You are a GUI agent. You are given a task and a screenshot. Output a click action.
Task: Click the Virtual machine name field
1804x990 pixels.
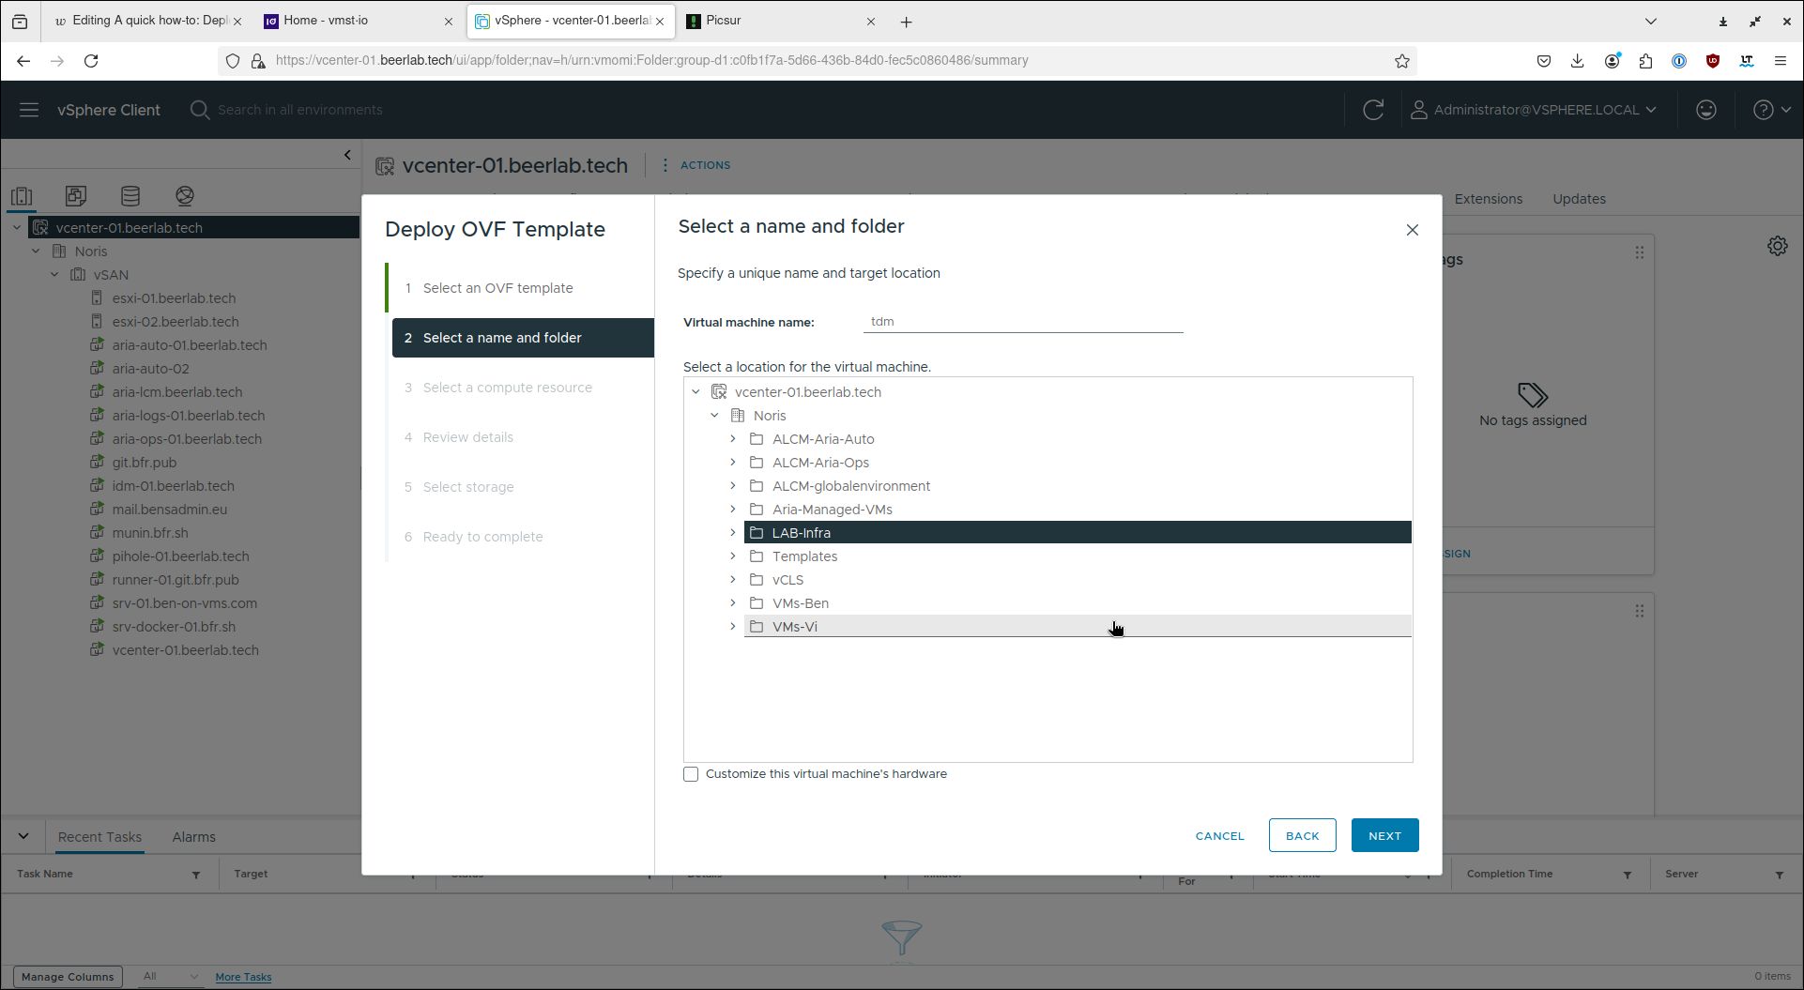[x=1023, y=322]
